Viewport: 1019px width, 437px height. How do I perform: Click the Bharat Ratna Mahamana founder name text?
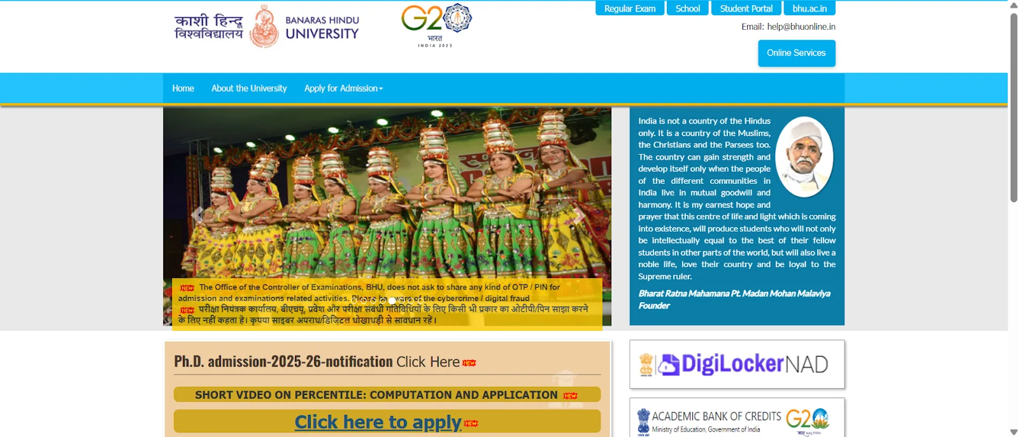tap(734, 293)
